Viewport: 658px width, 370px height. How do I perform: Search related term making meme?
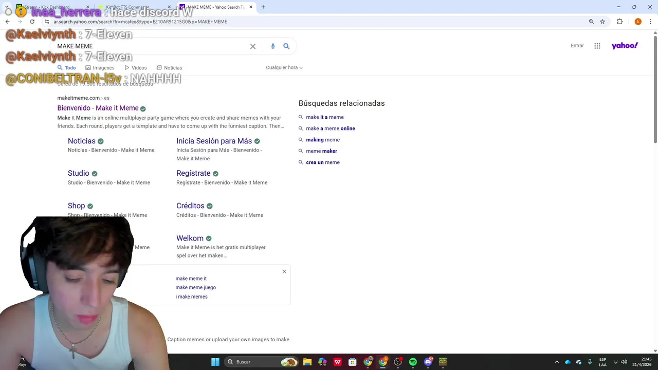(x=323, y=140)
